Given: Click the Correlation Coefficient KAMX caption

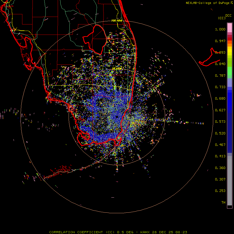Looking at the screenshot, I should click(x=118, y=232).
